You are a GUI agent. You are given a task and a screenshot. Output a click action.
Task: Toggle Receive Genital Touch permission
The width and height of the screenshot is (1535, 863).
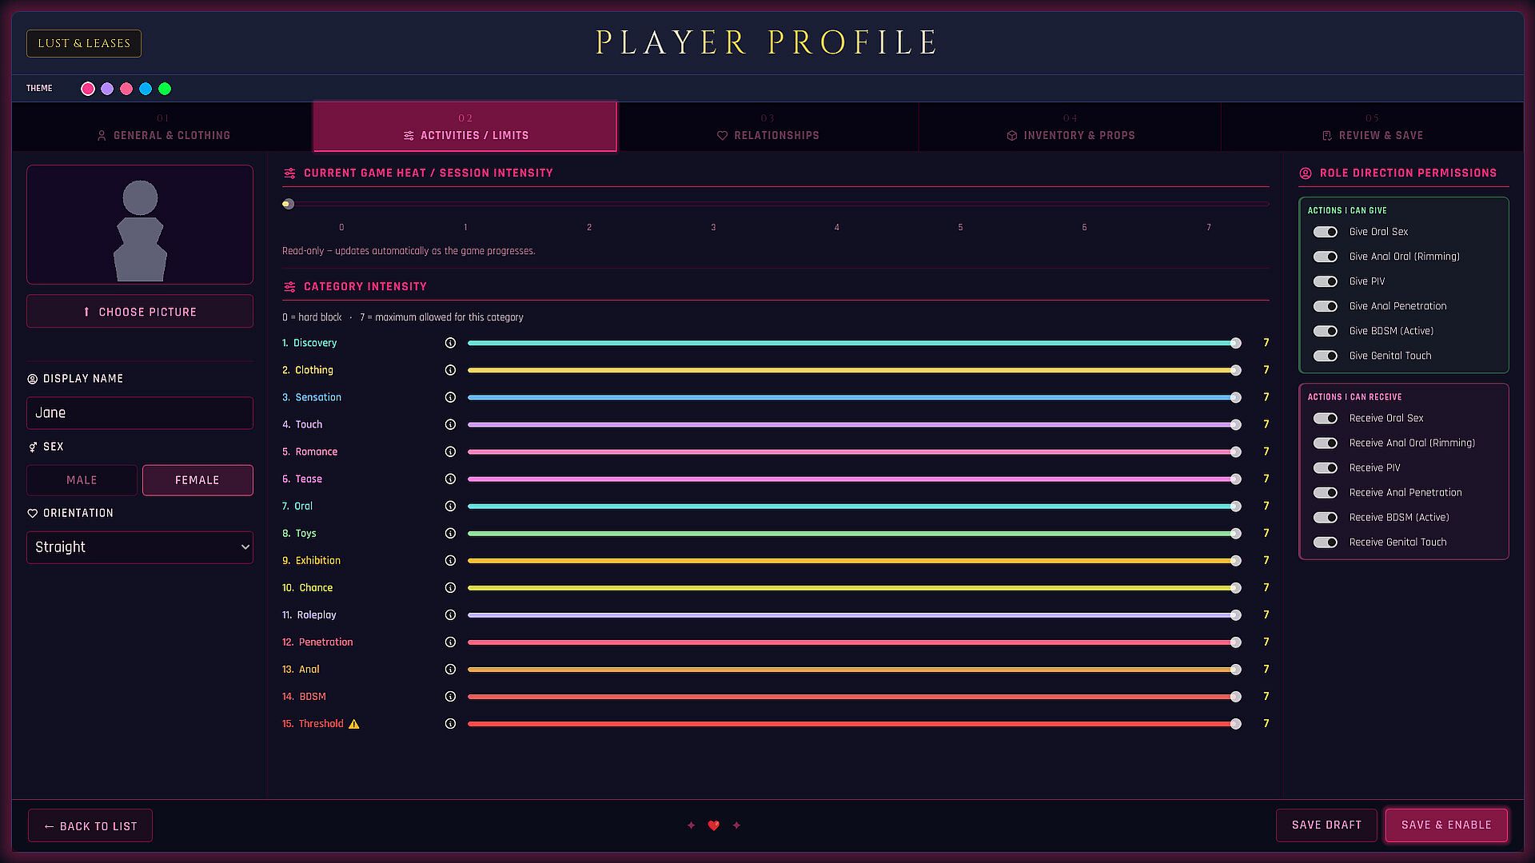[x=1326, y=542]
